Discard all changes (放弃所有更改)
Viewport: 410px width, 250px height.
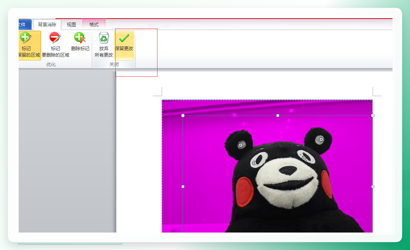[104, 45]
